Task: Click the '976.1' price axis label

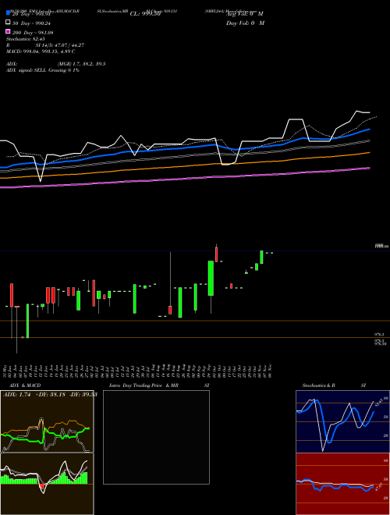Action: coord(379,334)
